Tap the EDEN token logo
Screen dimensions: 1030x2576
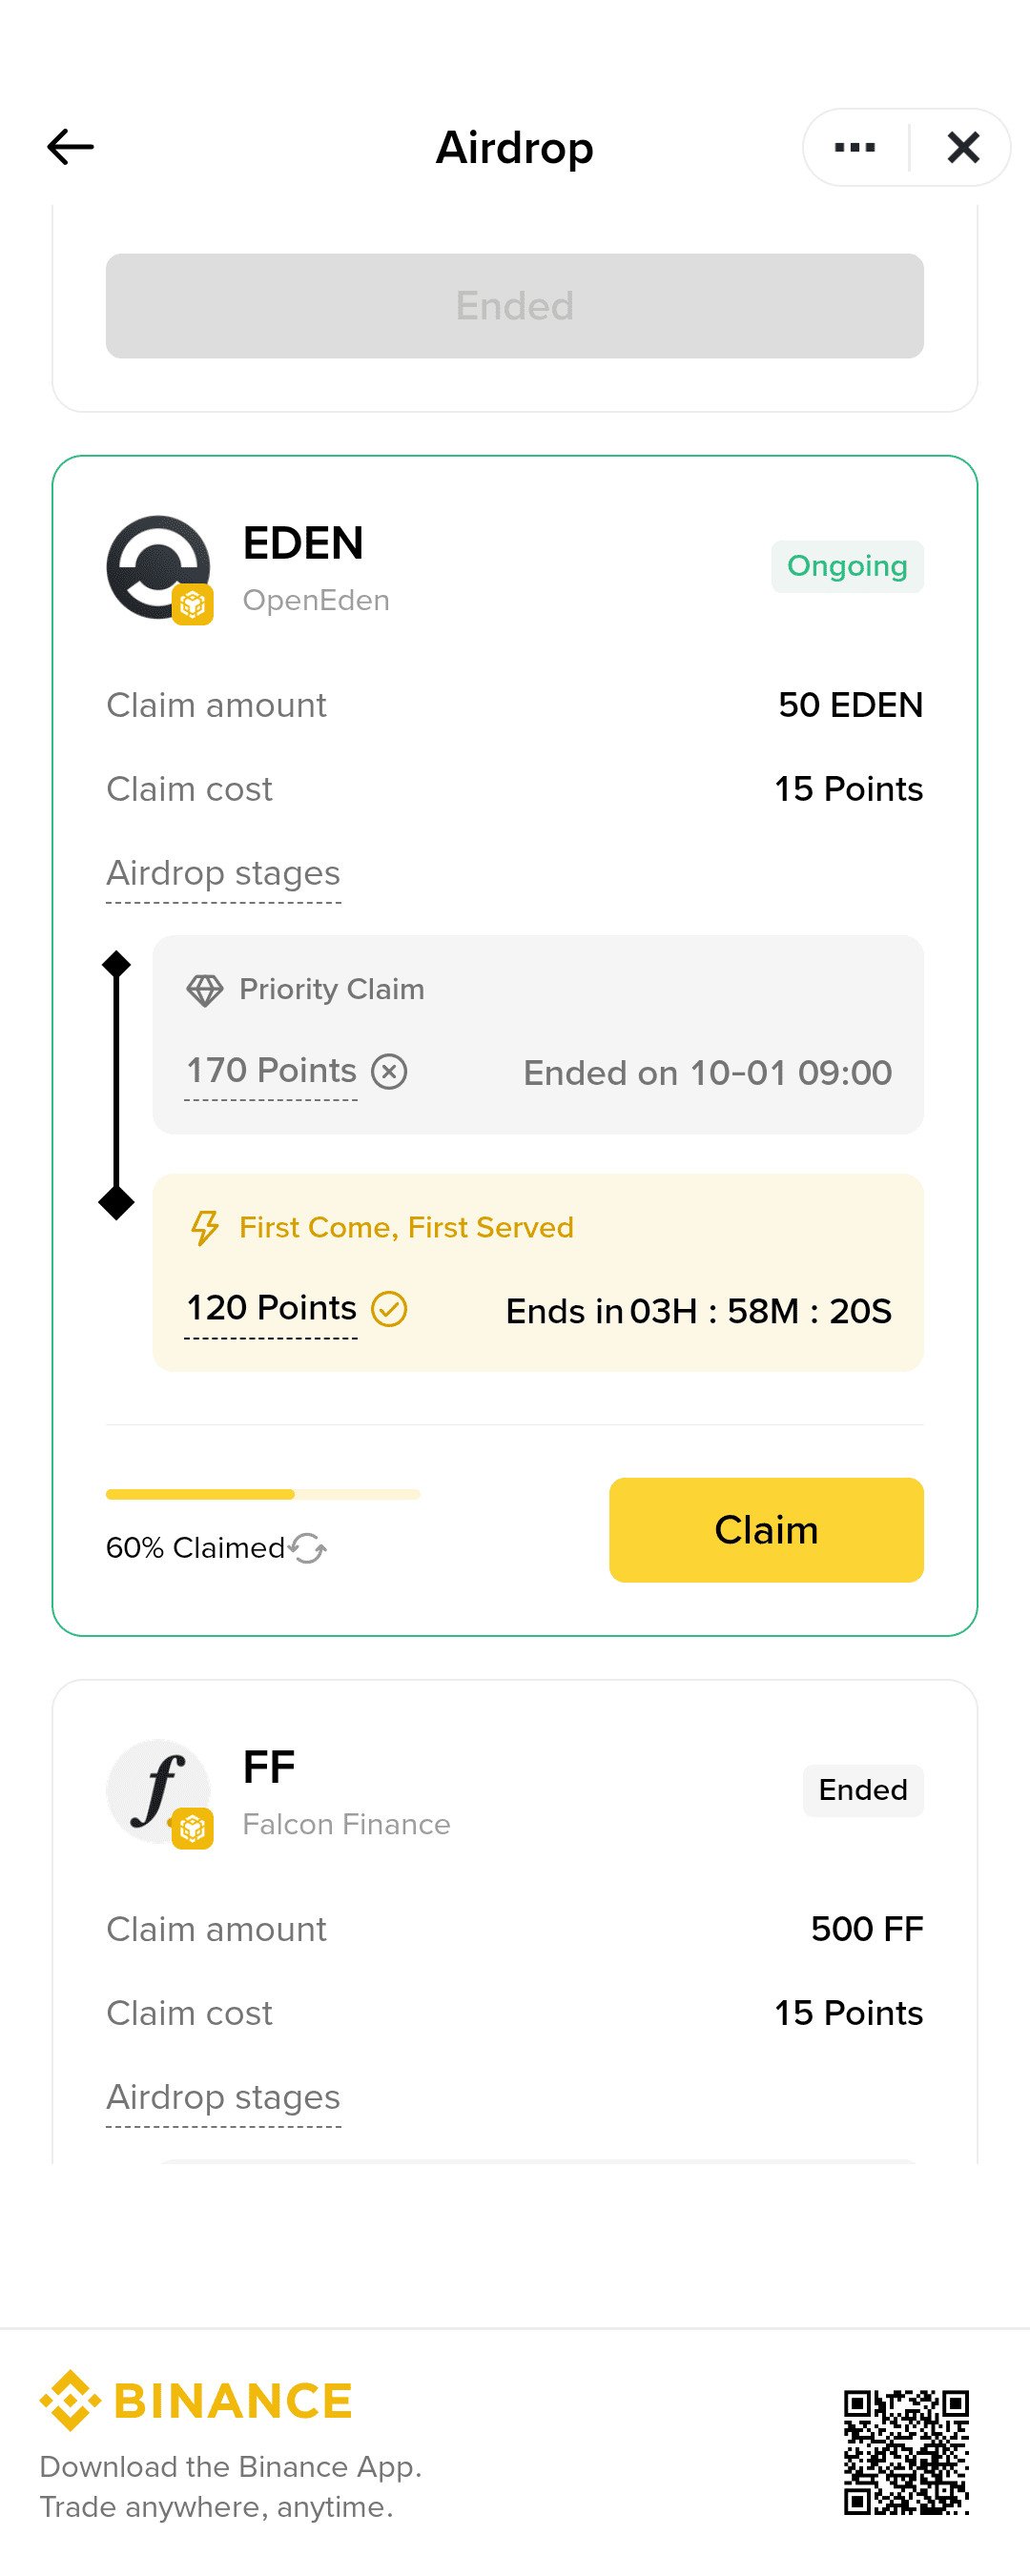158,568
